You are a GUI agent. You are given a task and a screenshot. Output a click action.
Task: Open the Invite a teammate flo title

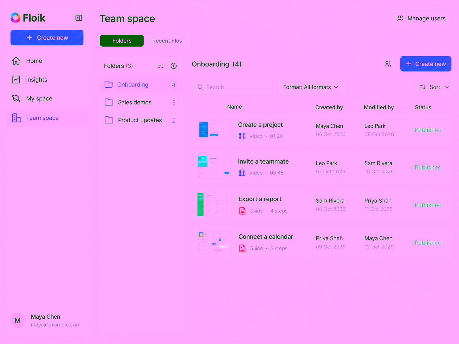(x=263, y=162)
